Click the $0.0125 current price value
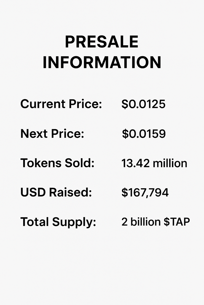Image resolution: width=204 pixels, height=305 pixels. 143,104
